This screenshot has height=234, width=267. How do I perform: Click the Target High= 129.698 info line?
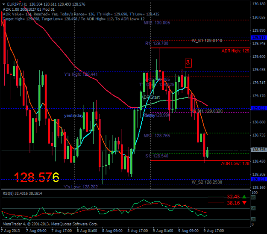click(74, 19)
